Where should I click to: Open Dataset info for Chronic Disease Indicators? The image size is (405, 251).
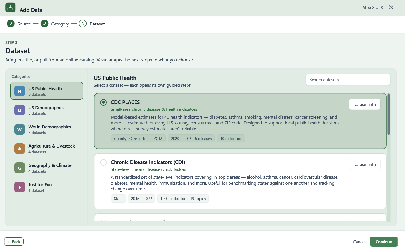(365, 164)
